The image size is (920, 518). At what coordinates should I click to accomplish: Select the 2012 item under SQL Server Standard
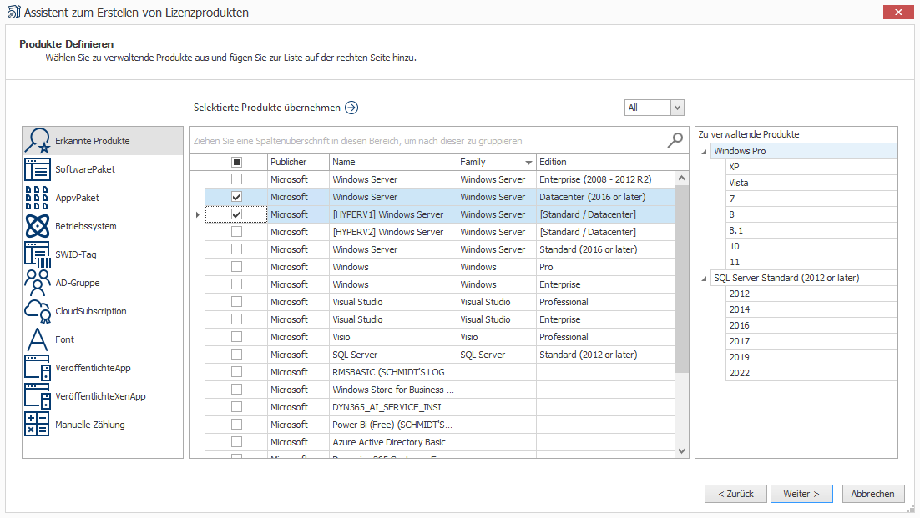coord(811,294)
